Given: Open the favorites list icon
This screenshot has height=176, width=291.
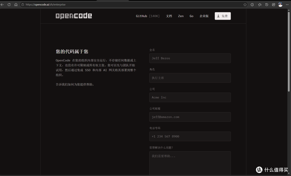Looking at the screenshot, I should click(260, 5).
